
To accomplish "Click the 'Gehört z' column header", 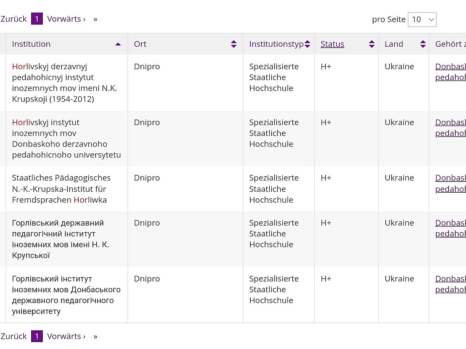I will (450, 44).
